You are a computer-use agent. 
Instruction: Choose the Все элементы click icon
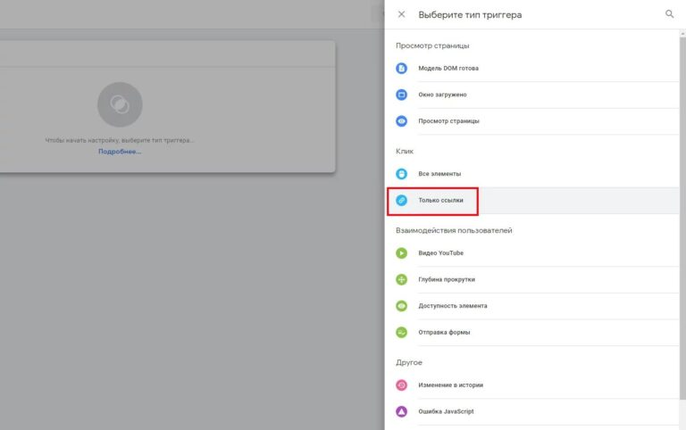coord(402,174)
